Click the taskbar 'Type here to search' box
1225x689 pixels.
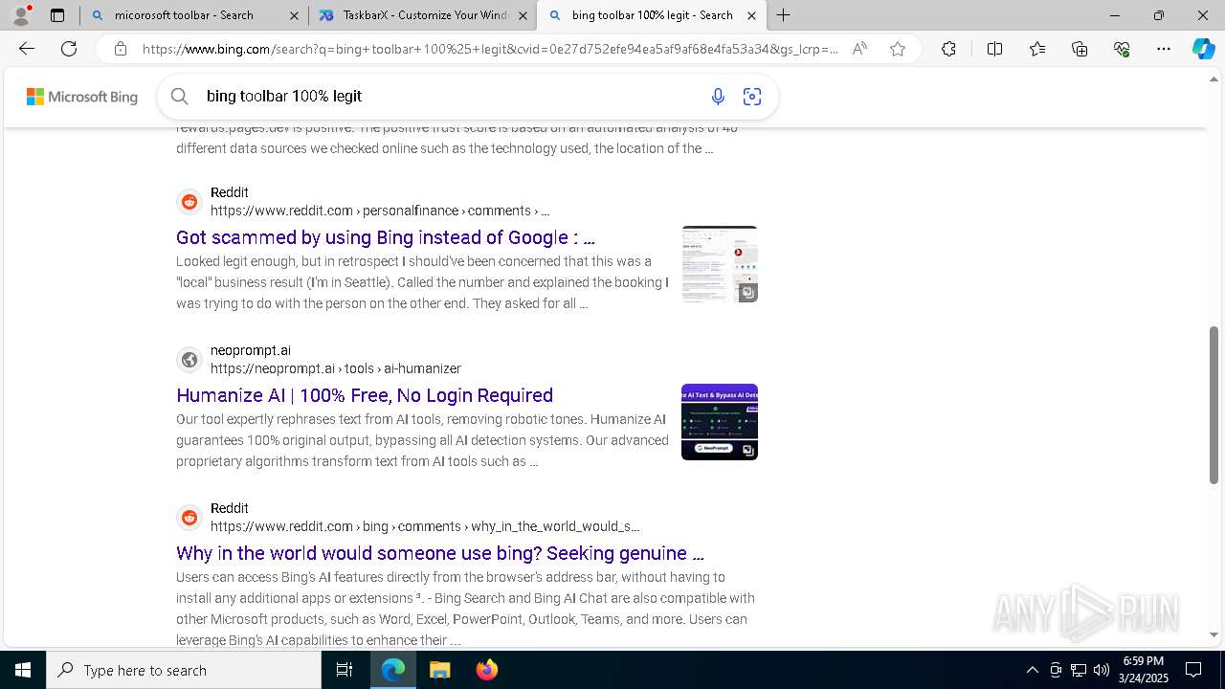(184, 670)
